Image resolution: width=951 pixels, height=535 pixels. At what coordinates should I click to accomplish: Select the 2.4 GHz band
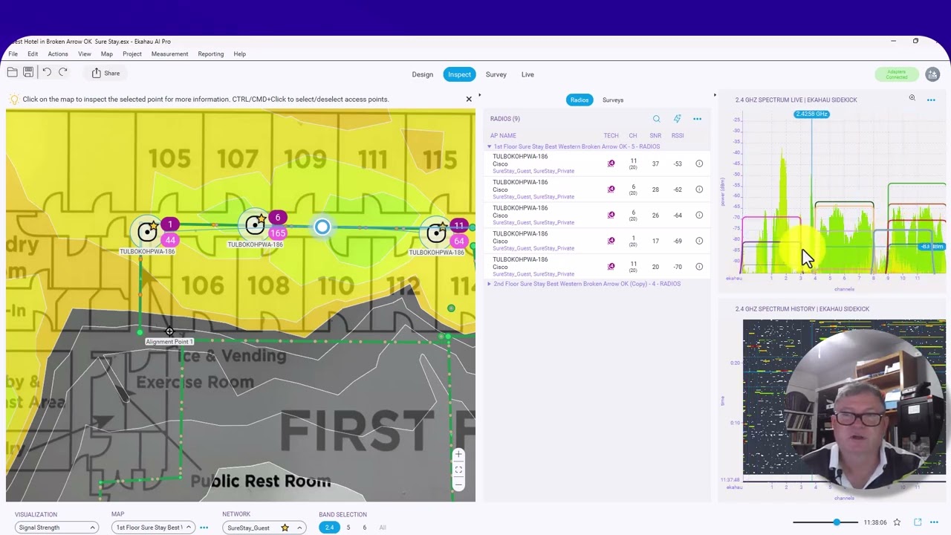click(329, 528)
